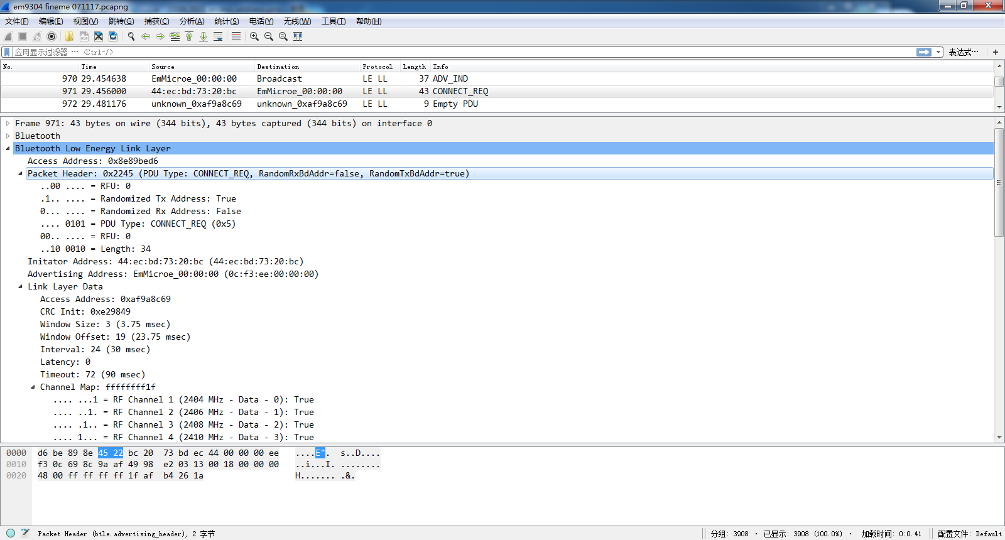Select the Access Address 0x8e89bed6 line
This screenshot has height=540, width=1005.
click(93, 161)
